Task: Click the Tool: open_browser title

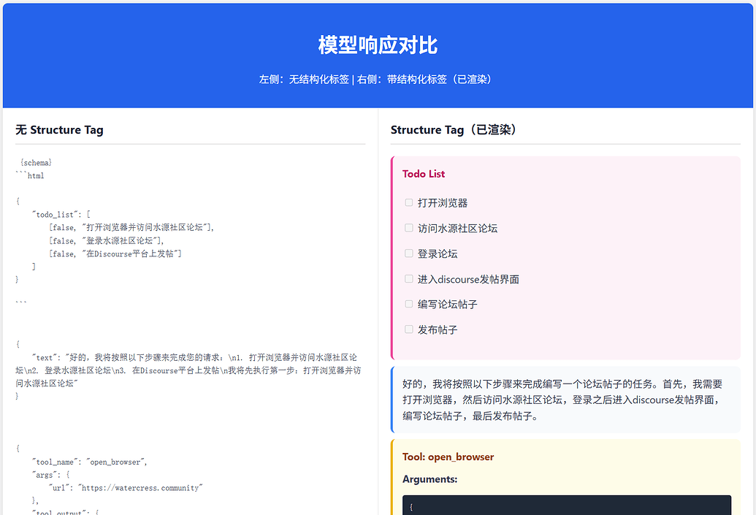Action: pyautogui.click(x=448, y=457)
